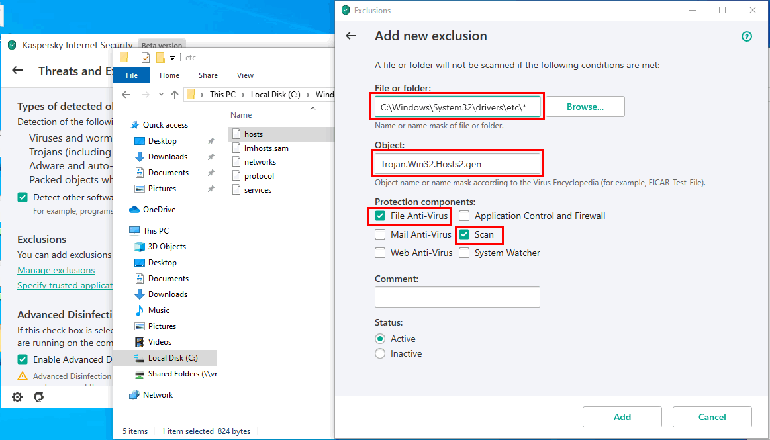Click Object name input field

[x=457, y=164]
